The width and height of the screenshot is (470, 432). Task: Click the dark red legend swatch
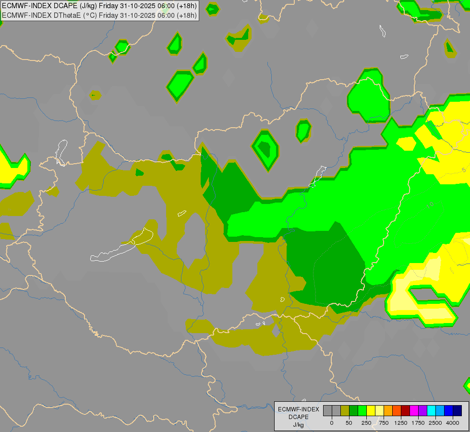pyautogui.click(x=405, y=410)
